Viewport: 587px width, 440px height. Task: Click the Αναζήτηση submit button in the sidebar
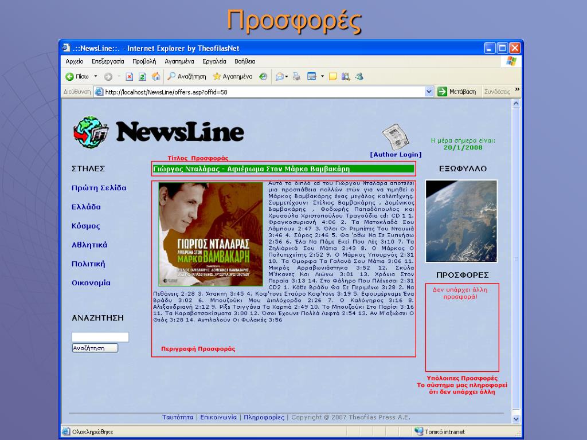[95, 348]
